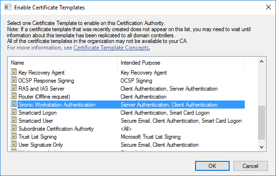Click the Key Recovery Agent template icon

point(13,72)
